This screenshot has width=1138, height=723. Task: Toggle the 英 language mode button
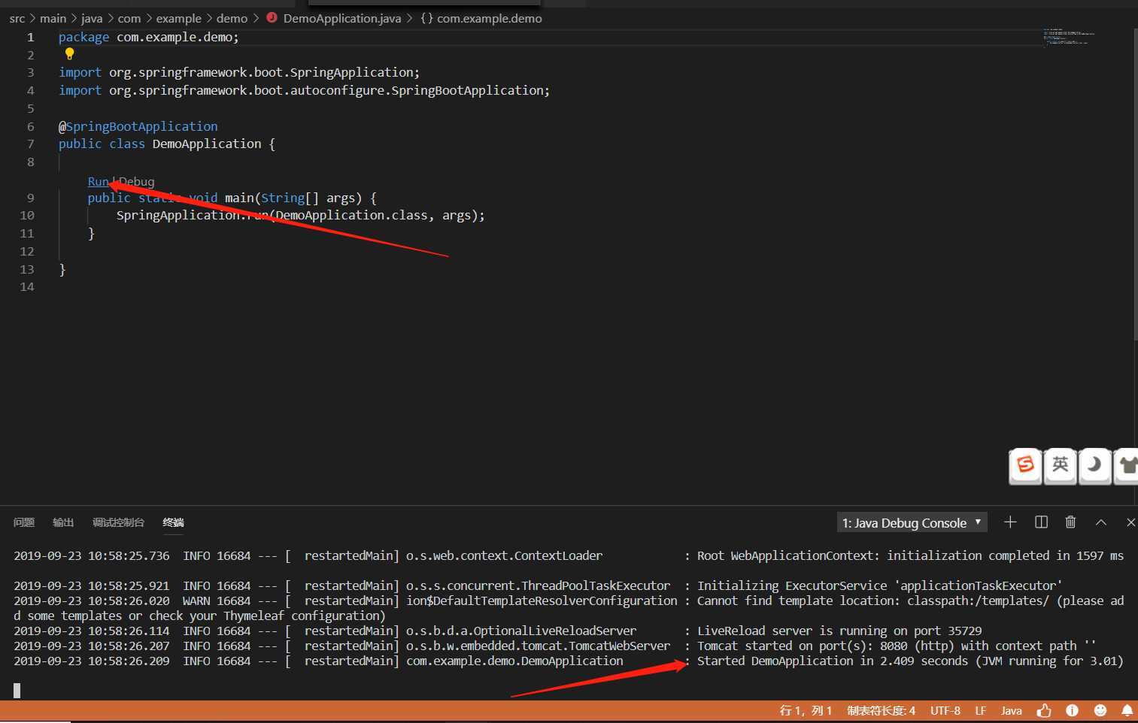[1061, 466]
